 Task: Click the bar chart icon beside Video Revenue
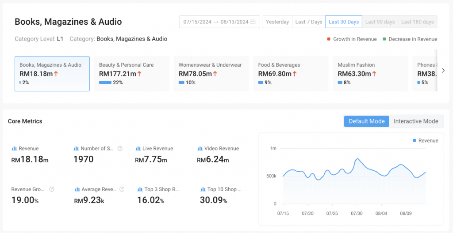[x=200, y=149]
